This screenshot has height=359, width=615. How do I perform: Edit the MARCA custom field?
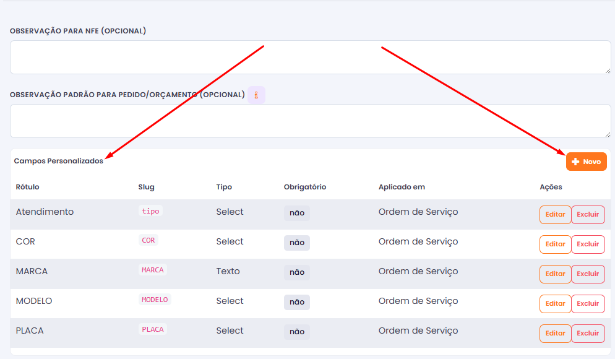(x=555, y=274)
